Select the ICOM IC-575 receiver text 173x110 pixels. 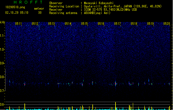click(110, 10)
